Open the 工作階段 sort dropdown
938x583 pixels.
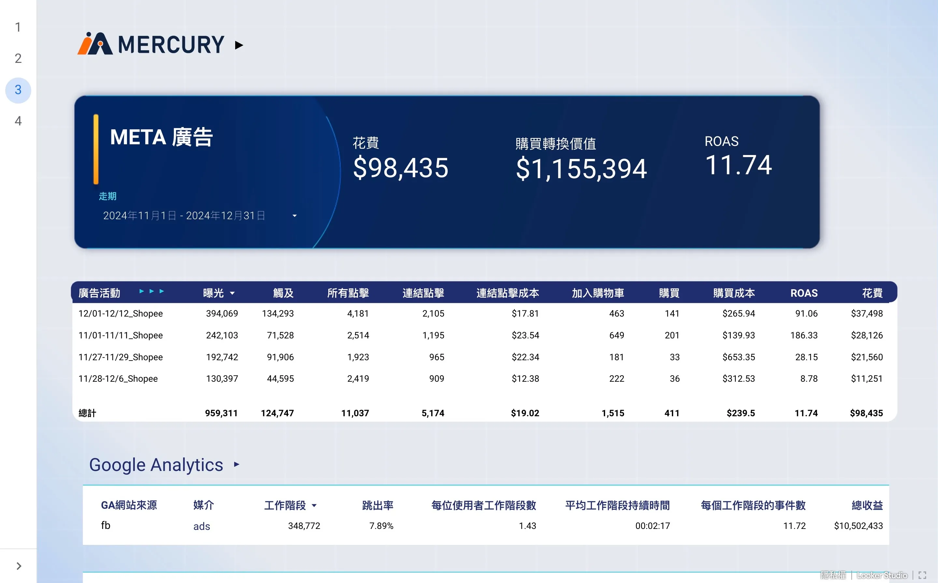pos(315,505)
